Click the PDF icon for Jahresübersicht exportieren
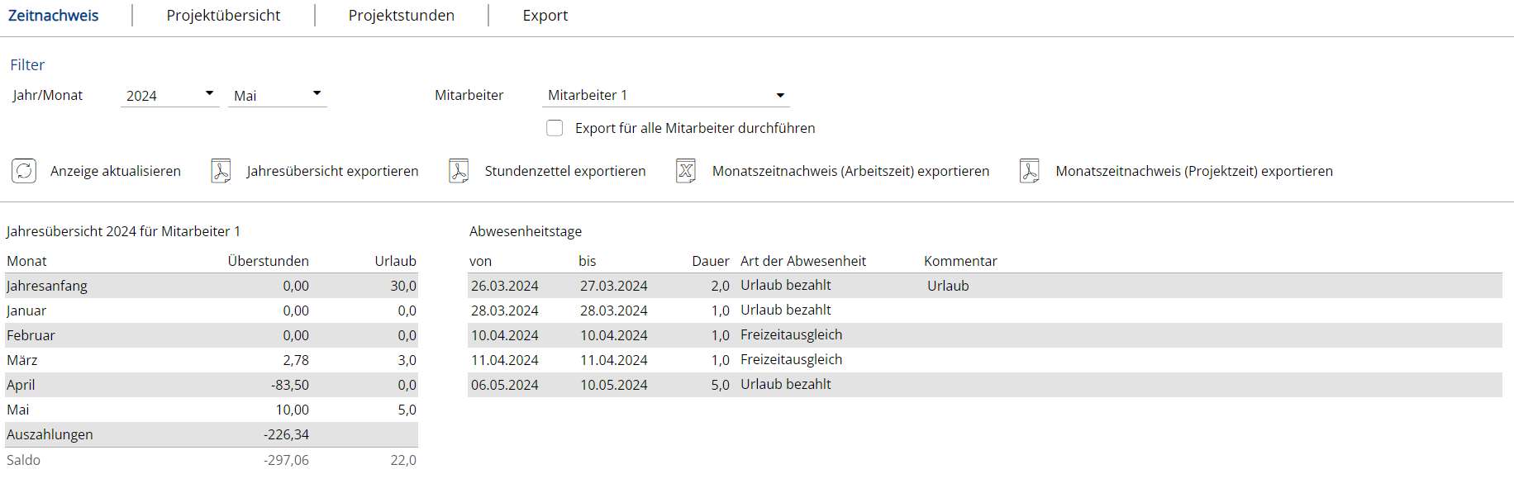The height and width of the screenshot is (493, 1514). coord(221,171)
